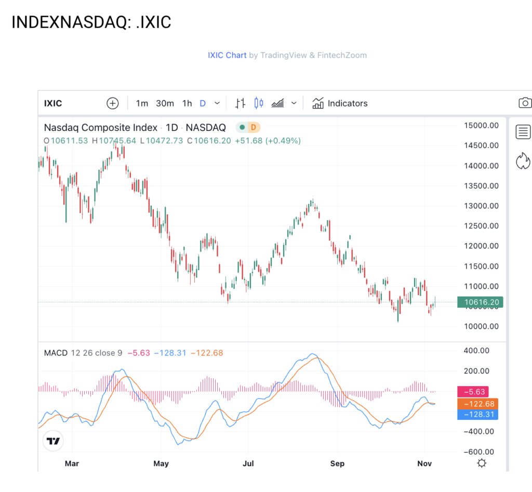Click the C10616.20 close value in legend
Viewport: 532px width, 492px height.
[209, 141]
